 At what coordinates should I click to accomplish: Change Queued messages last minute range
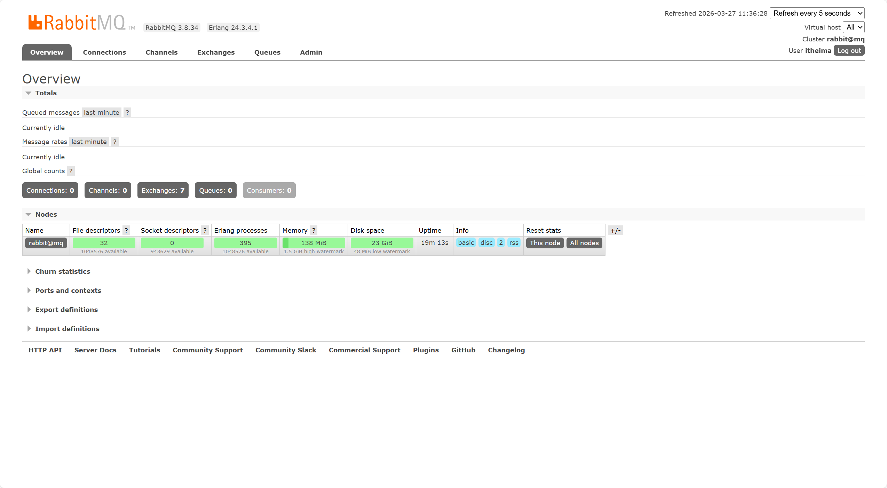(x=101, y=112)
